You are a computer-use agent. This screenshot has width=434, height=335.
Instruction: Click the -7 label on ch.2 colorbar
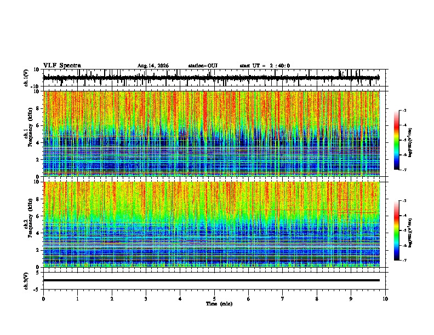click(404, 261)
